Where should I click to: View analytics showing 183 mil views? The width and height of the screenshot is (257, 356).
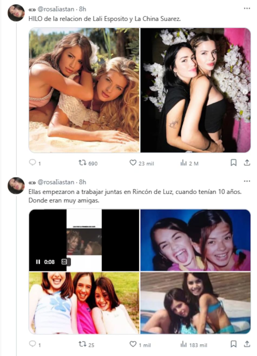(x=184, y=344)
